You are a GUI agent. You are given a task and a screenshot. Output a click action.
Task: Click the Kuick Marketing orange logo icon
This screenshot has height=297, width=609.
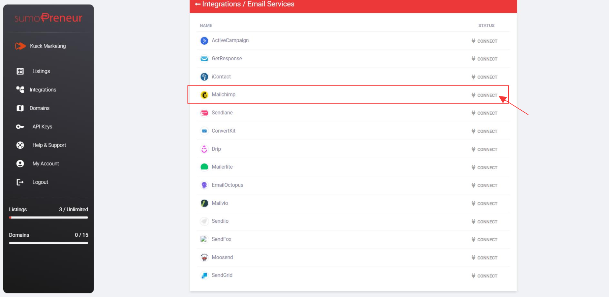(20, 46)
